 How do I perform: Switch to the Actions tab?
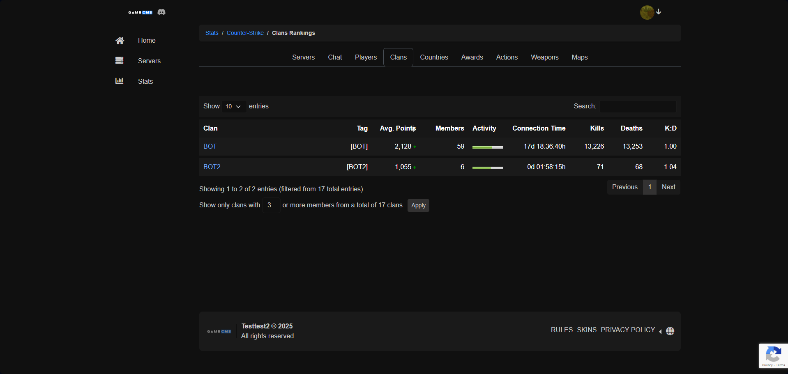507,57
